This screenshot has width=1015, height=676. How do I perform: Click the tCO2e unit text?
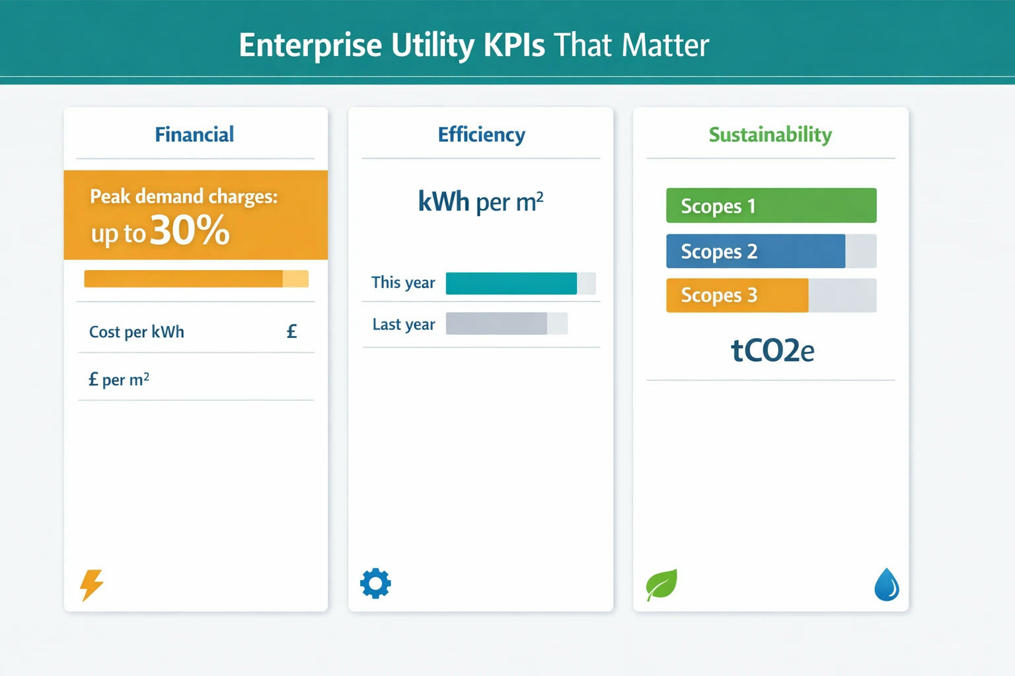[772, 351]
